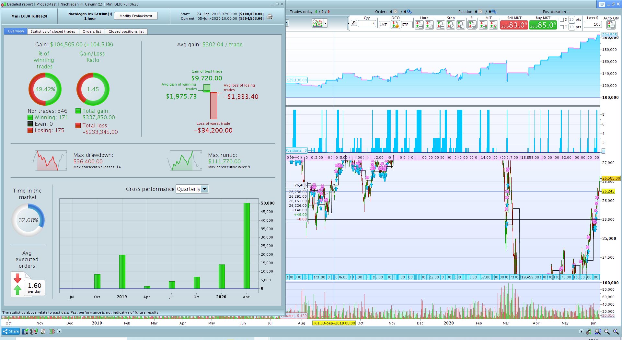Viewport: 622px width, 340px height.
Task: Click the 32.68% Time in the market gauge
Action: coord(28,220)
